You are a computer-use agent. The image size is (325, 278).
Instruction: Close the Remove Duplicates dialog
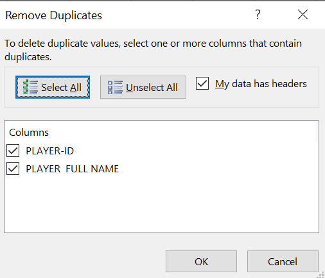(303, 15)
